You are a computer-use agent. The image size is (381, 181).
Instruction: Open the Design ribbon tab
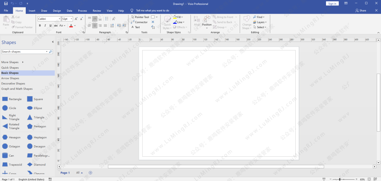coord(56,11)
